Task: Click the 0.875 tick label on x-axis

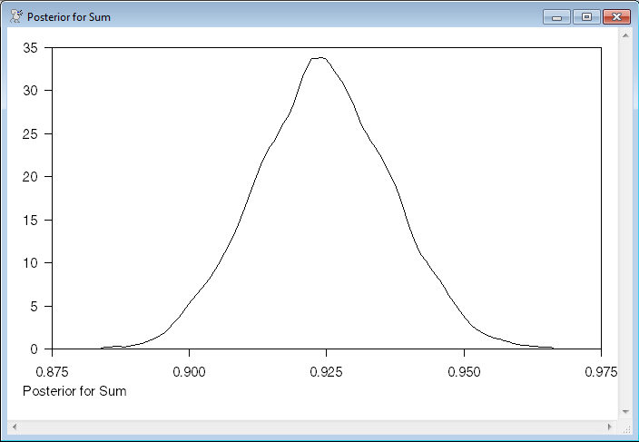Action: point(52,371)
